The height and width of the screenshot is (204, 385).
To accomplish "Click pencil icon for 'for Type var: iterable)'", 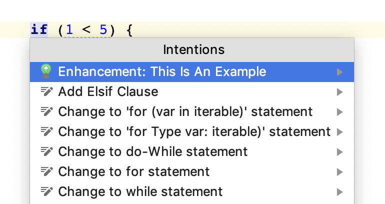I will (x=46, y=131).
